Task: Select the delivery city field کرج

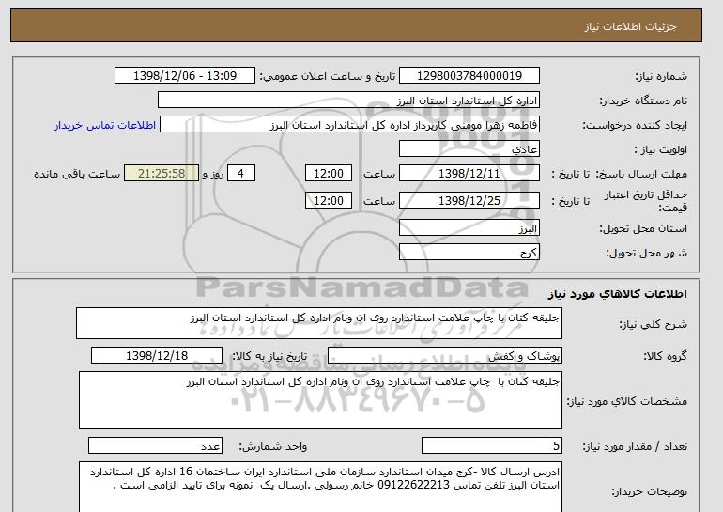Action: tap(469, 253)
